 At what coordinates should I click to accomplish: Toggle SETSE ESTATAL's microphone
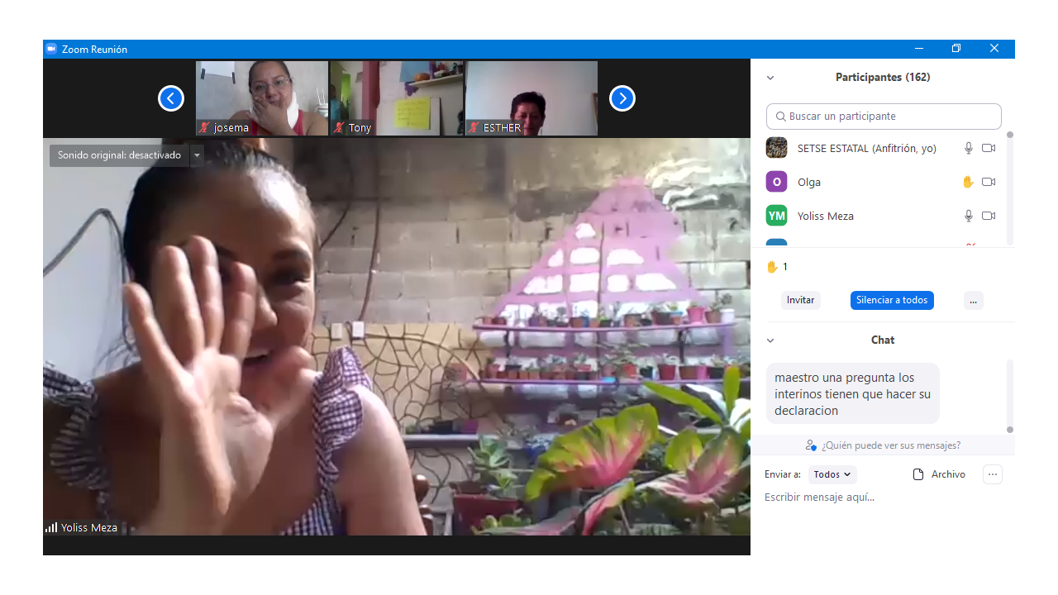[x=968, y=148]
